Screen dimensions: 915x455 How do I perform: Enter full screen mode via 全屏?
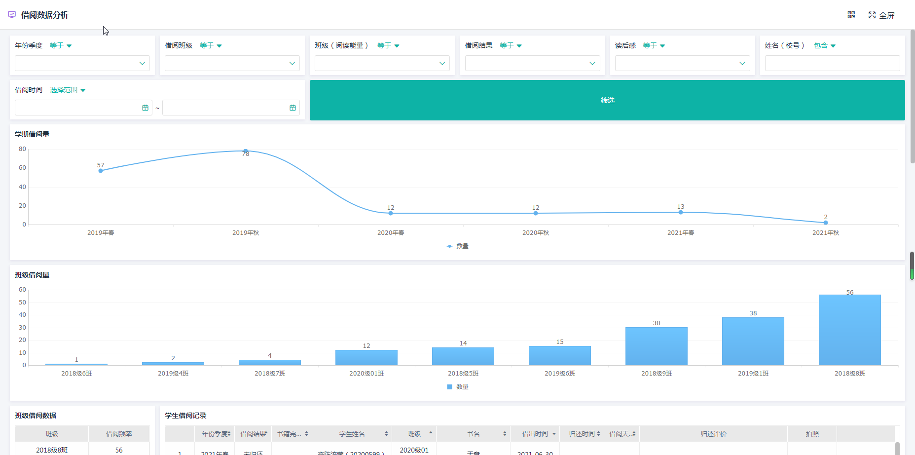[881, 15]
